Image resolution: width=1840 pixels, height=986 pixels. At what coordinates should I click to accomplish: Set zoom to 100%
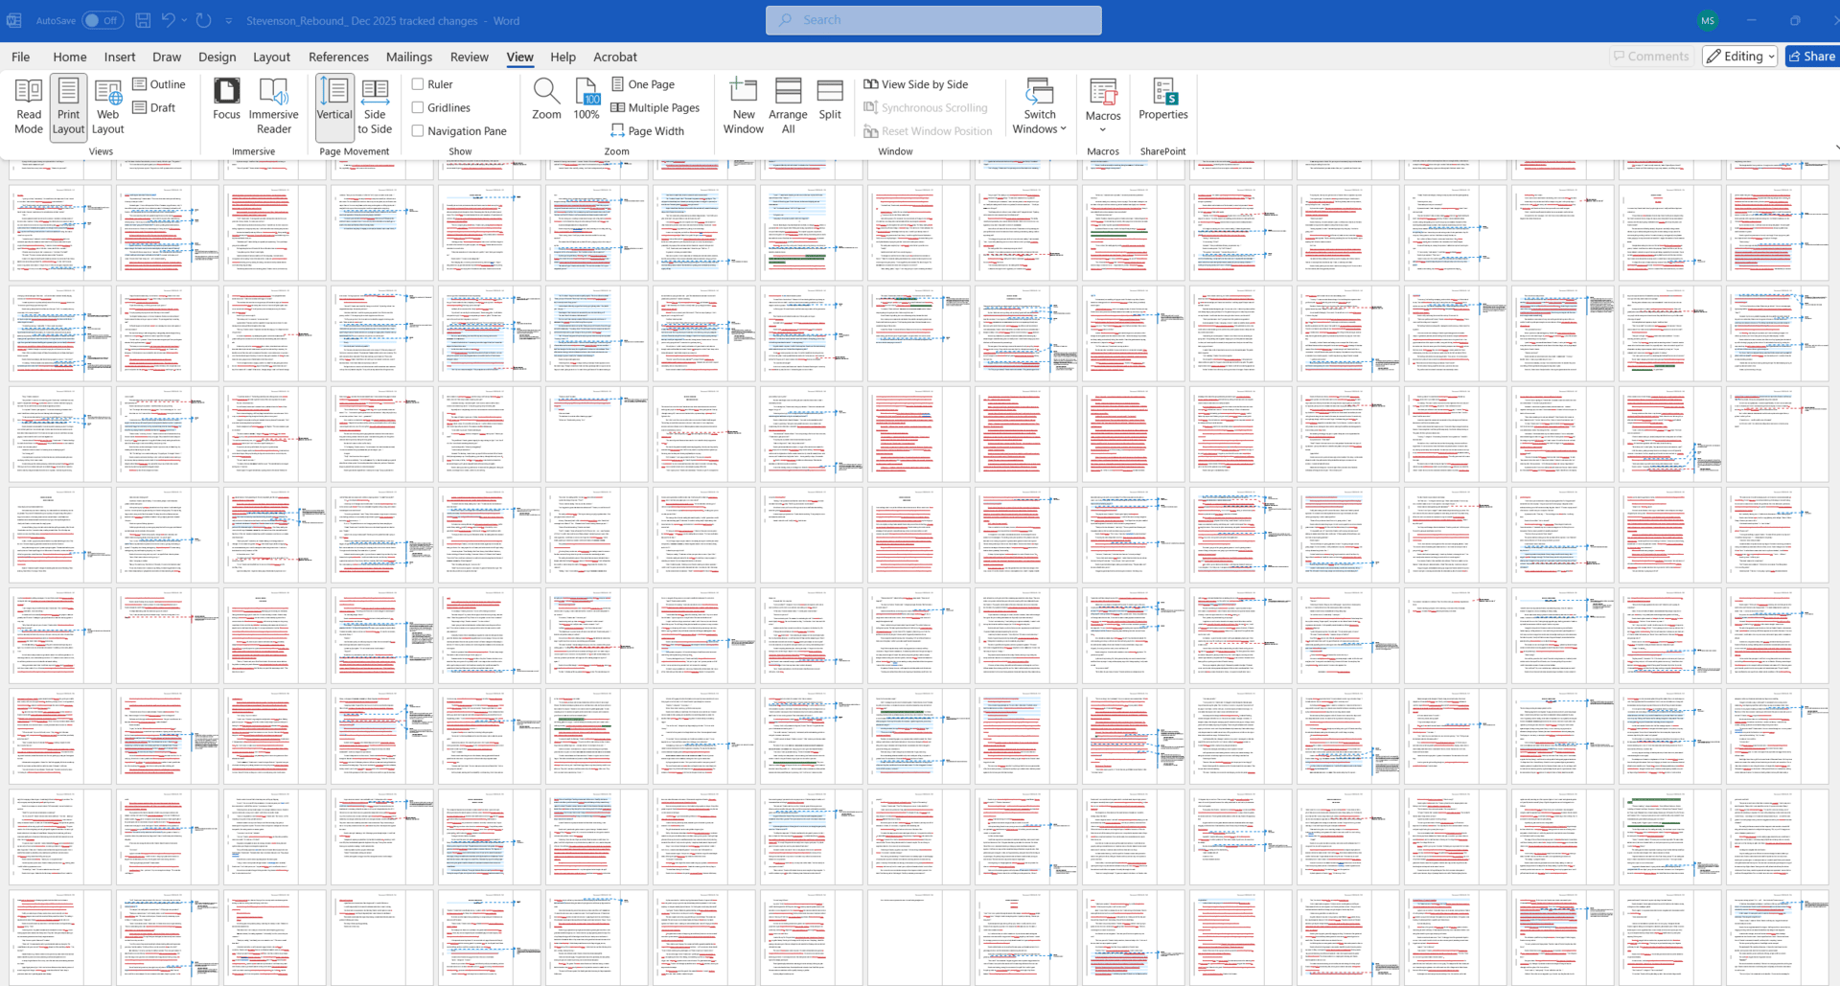pyautogui.click(x=586, y=100)
